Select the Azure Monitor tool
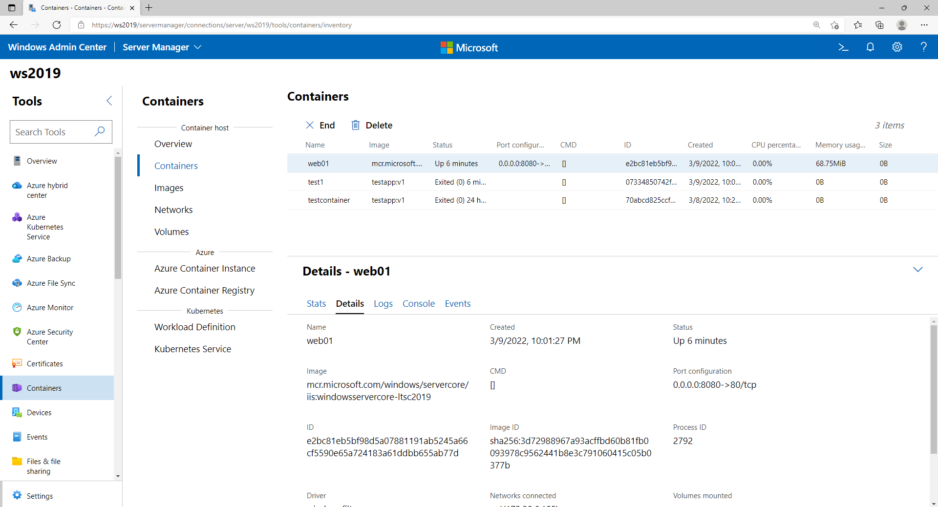938x507 pixels. pyautogui.click(x=49, y=307)
